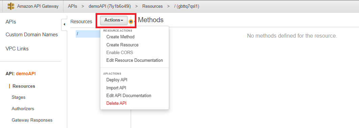Open the Stages section

(19, 97)
